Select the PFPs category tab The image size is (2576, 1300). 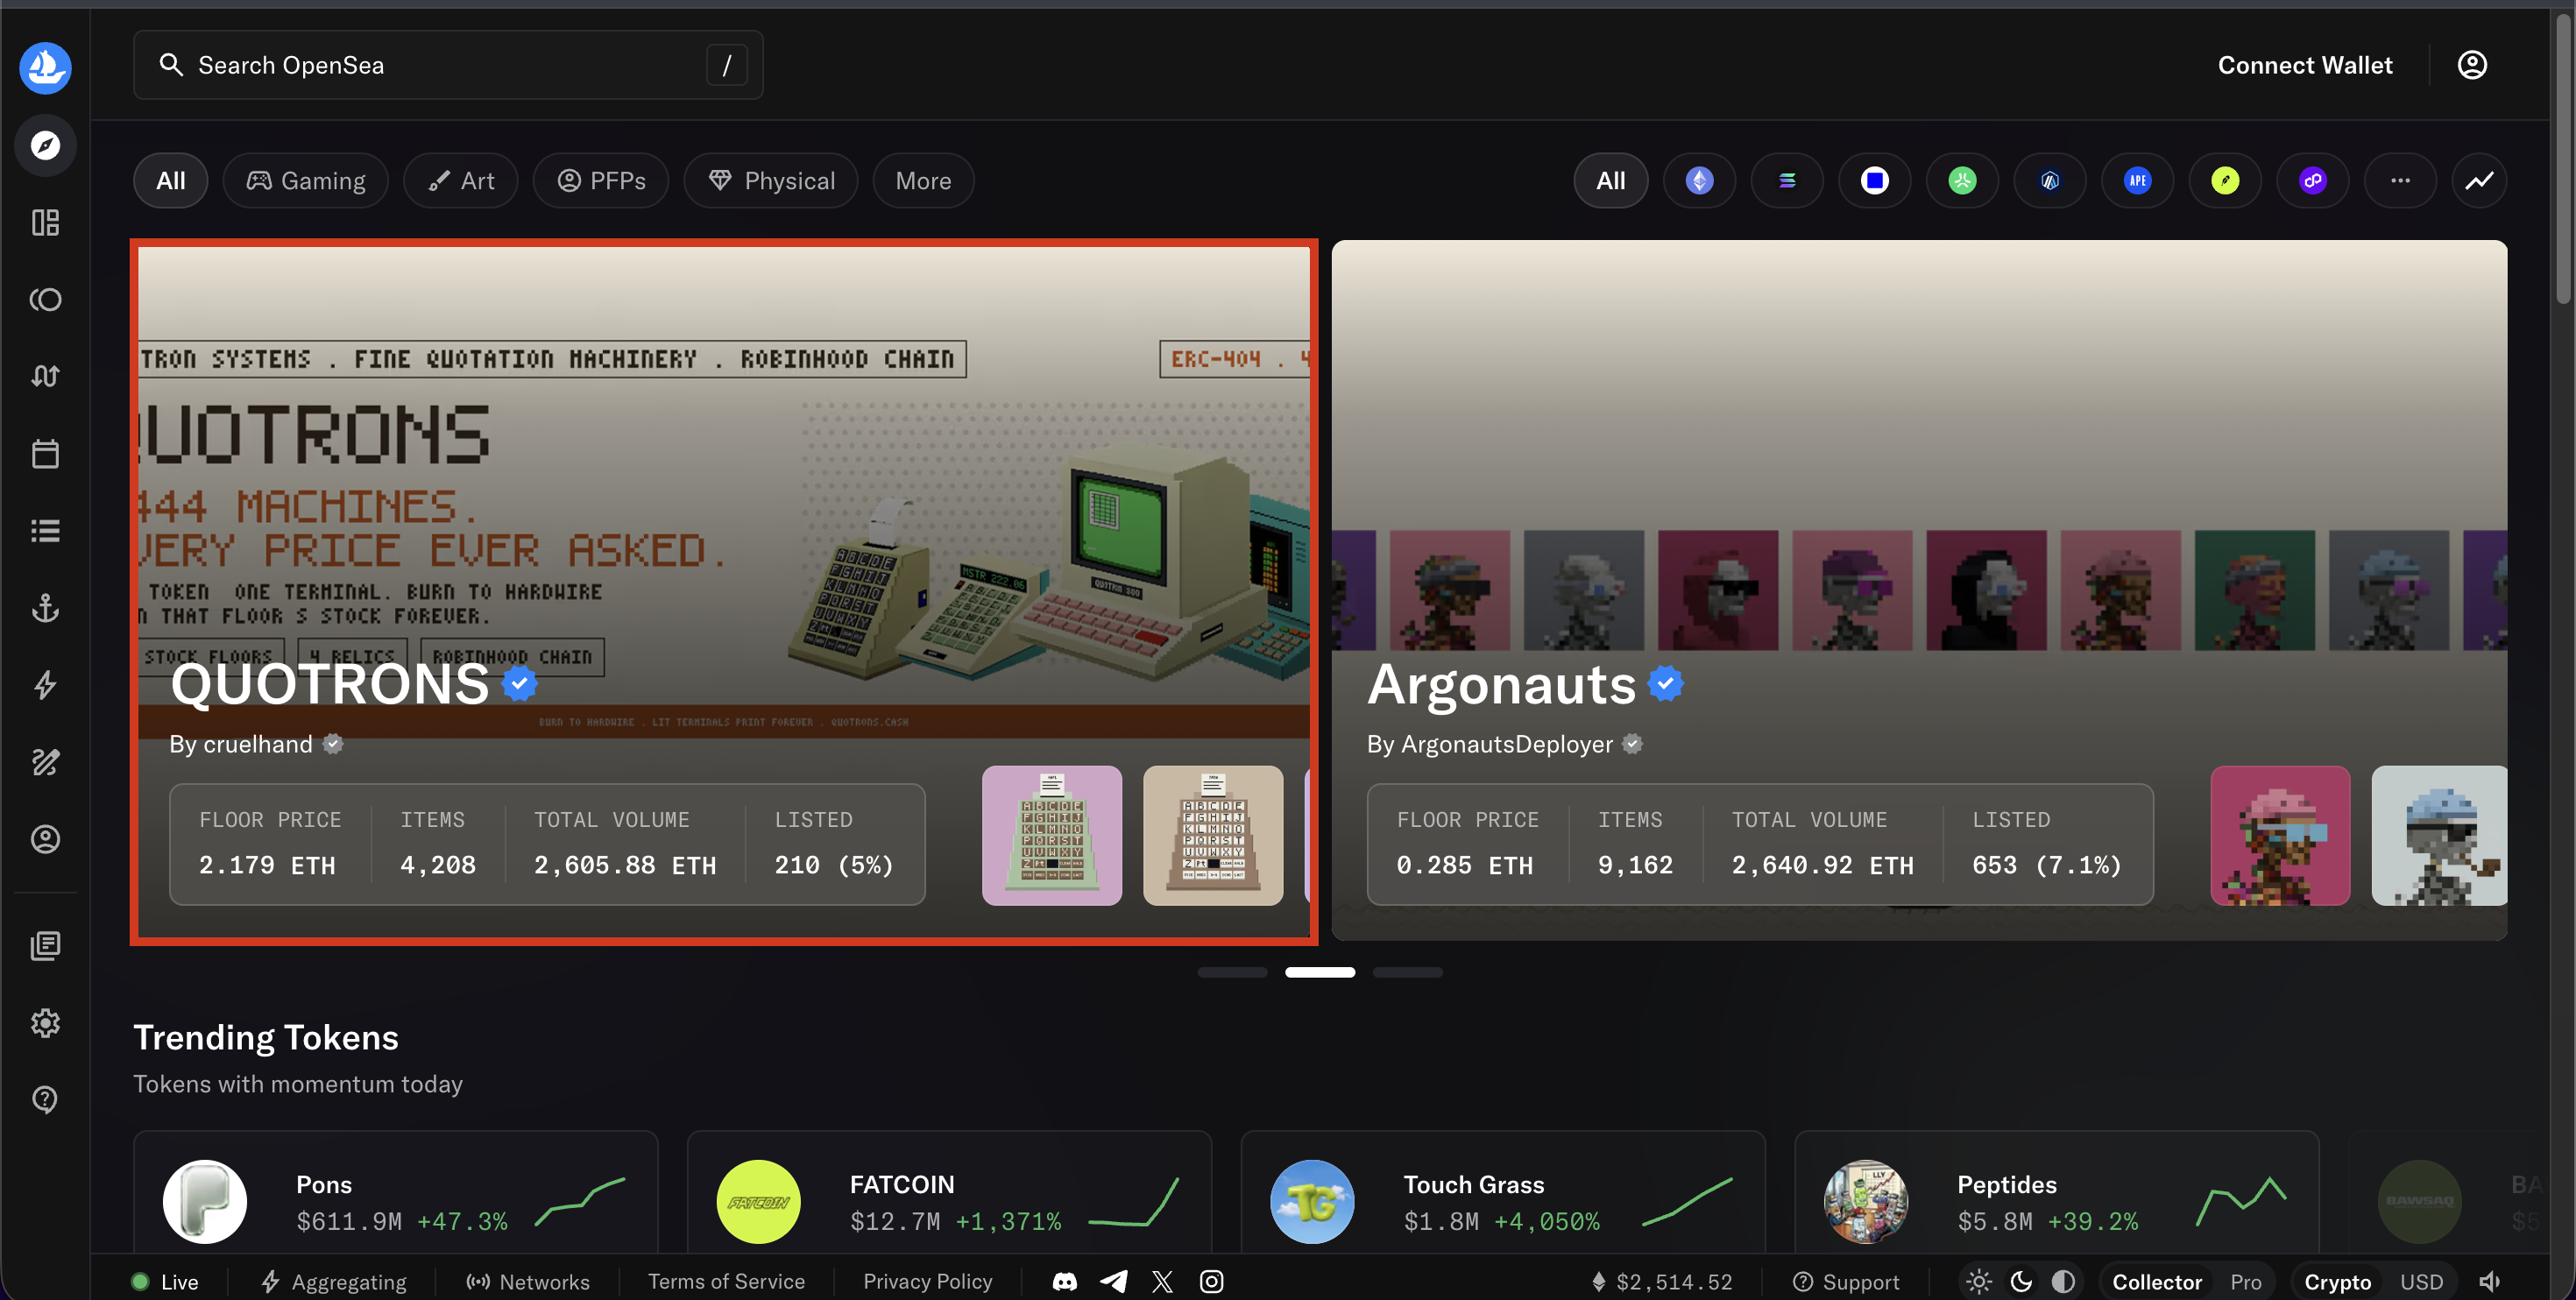[x=601, y=181]
